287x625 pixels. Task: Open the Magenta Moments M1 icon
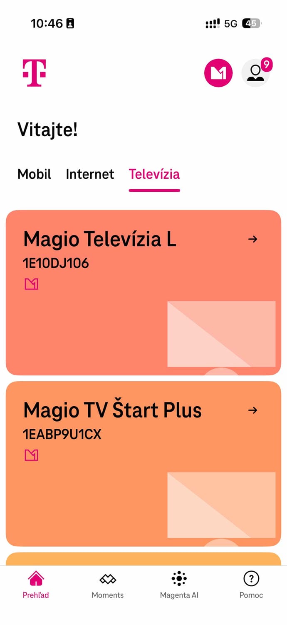218,72
